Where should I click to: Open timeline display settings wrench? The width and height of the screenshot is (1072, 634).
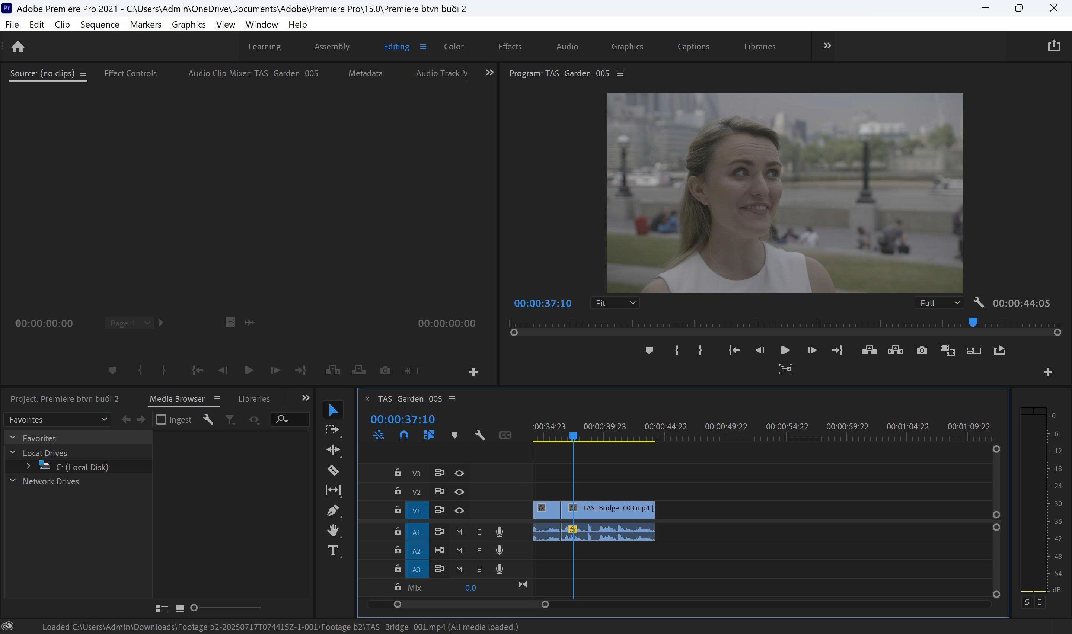coord(479,435)
